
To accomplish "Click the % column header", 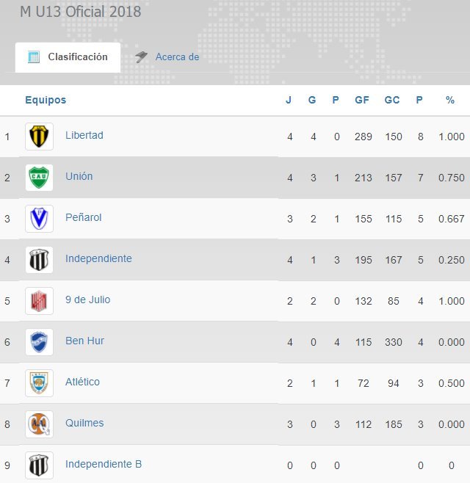I will pyautogui.click(x=450, y=101).
